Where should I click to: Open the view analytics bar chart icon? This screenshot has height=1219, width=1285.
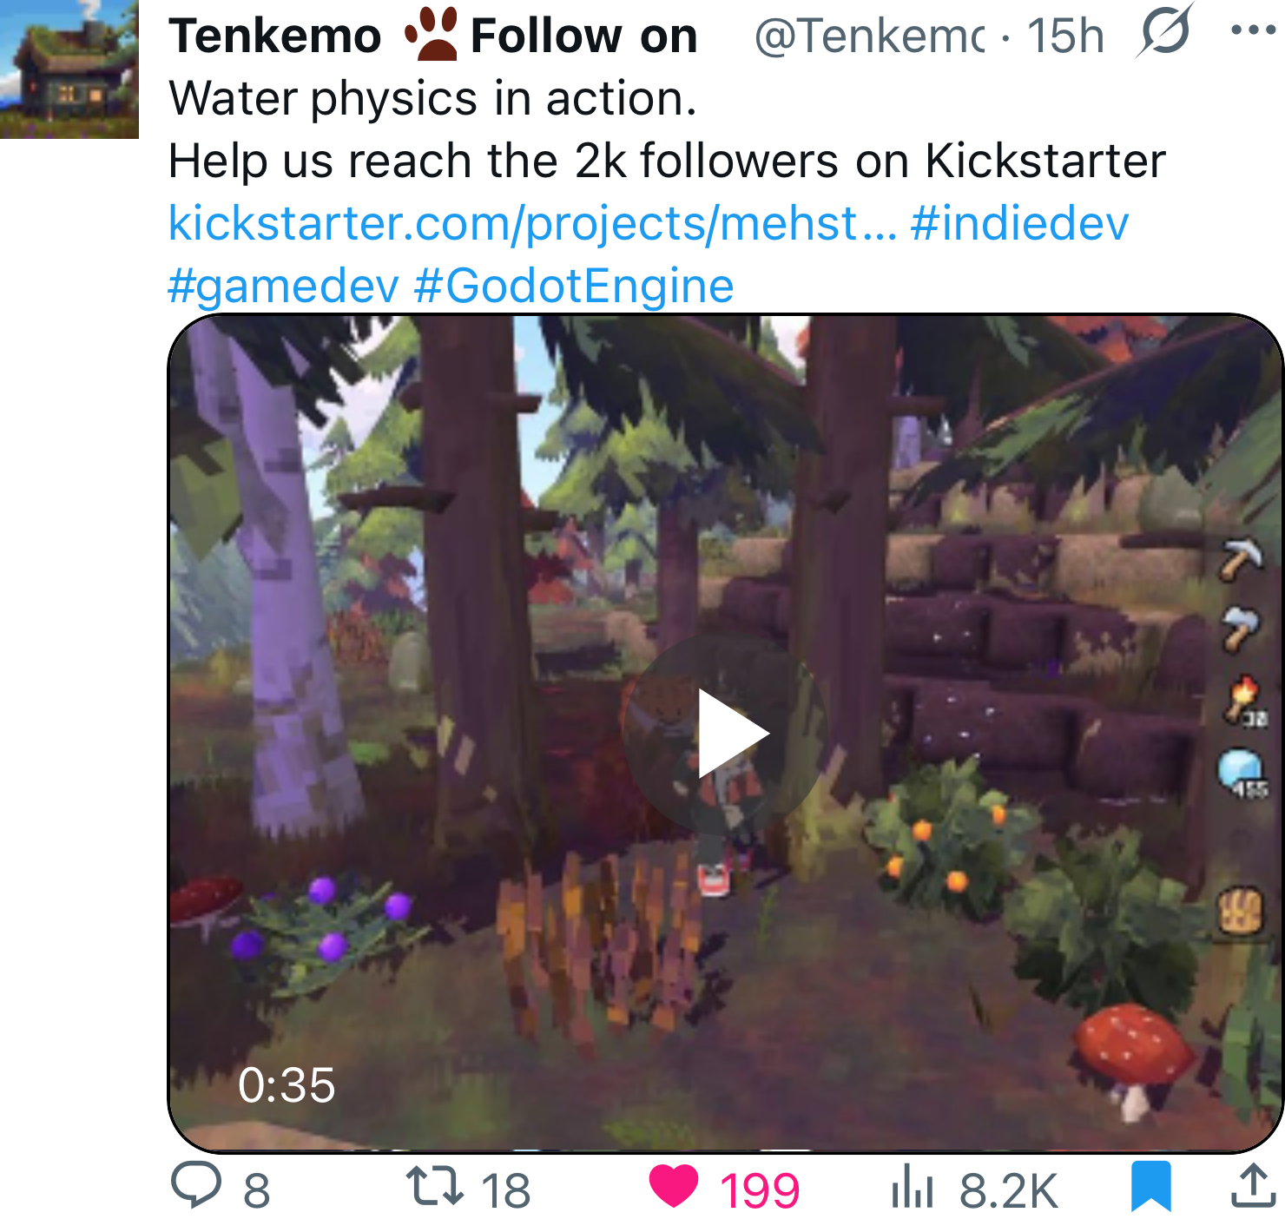click(x=912, y=1189)
